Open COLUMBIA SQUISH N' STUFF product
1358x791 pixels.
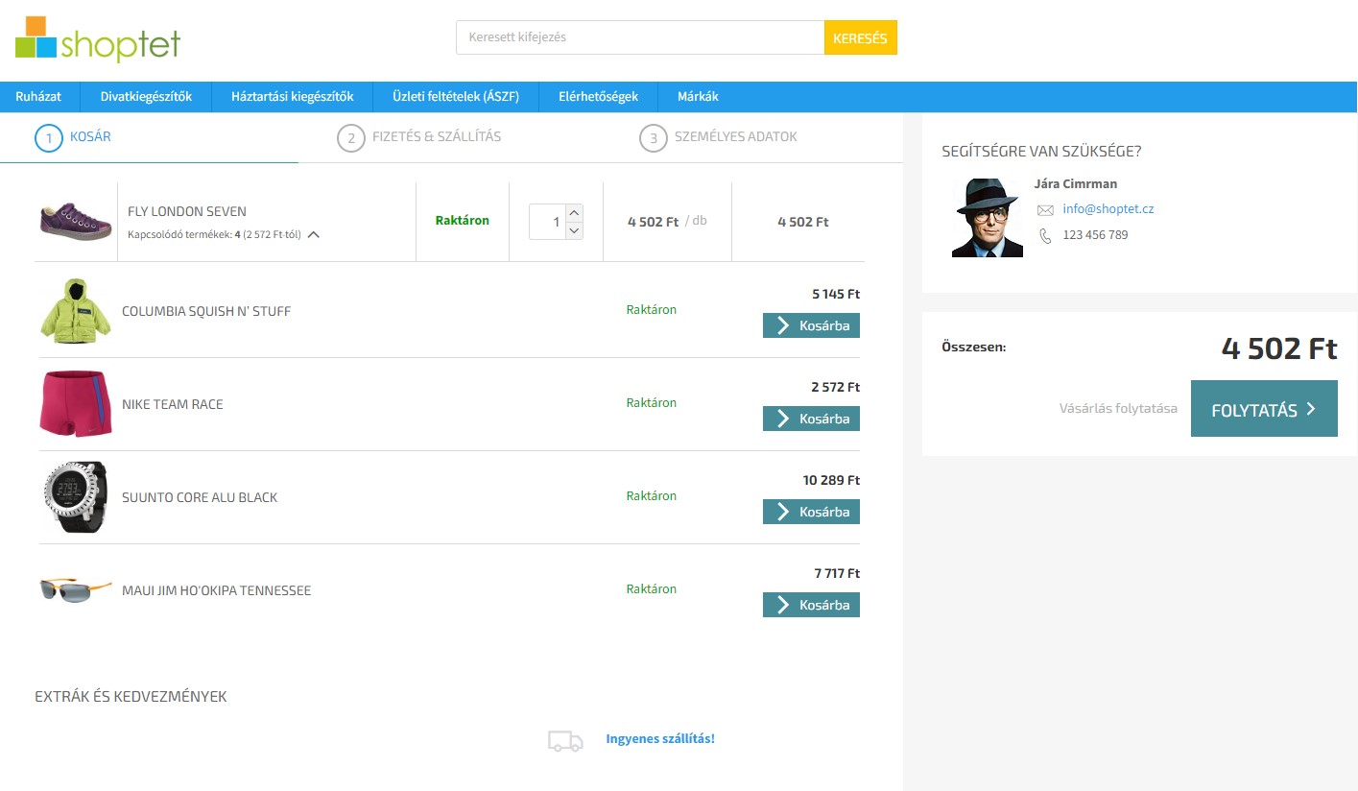tap(206, 312)
